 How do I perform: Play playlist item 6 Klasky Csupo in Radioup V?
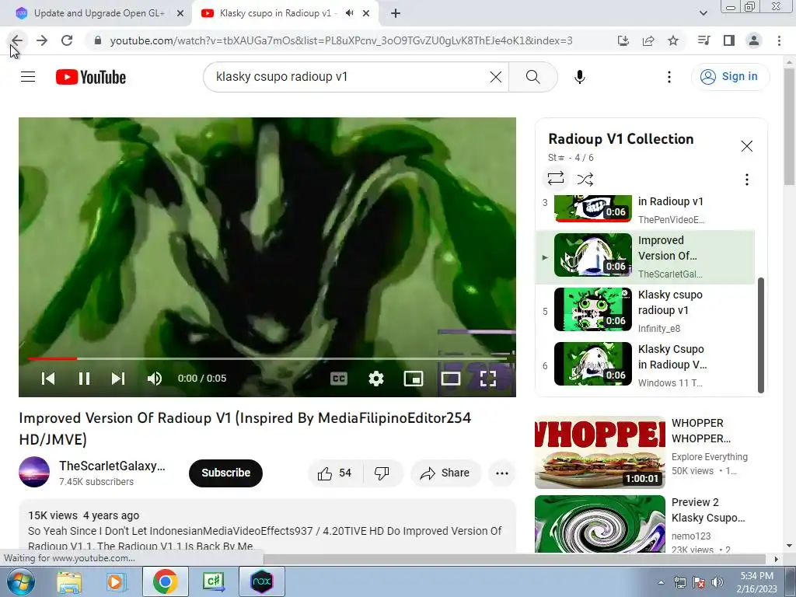pyautogui.click(x=645, y=365)
